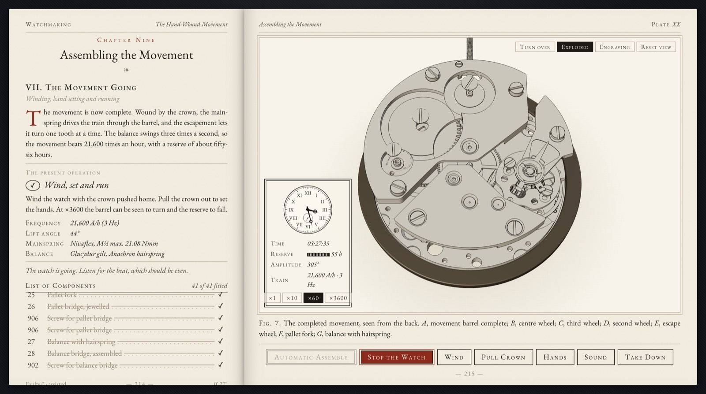Click the balance value "Glucydur gilt, Anachron hairspring"
This screenshot has width=706, height=394.
point(117,254)
